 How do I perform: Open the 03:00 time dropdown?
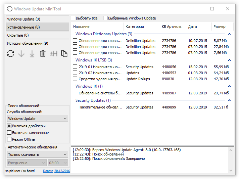point(58,163)
